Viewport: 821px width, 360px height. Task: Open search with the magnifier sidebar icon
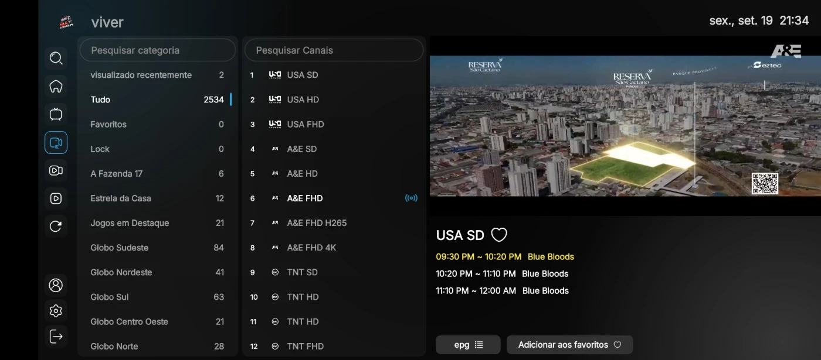[56, 58]
